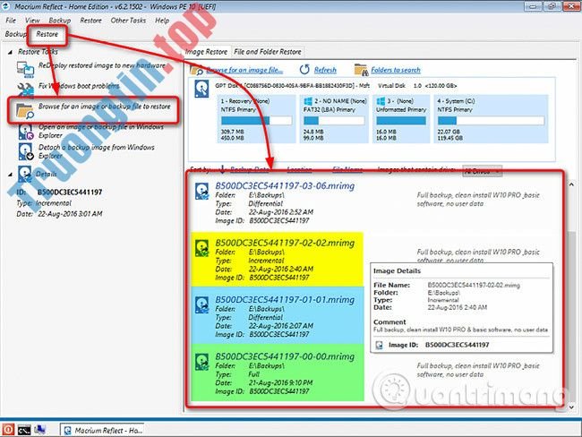Open the Restore menu in menu bar
Viewport: 582px width, 437px height.
coord(90,21)
